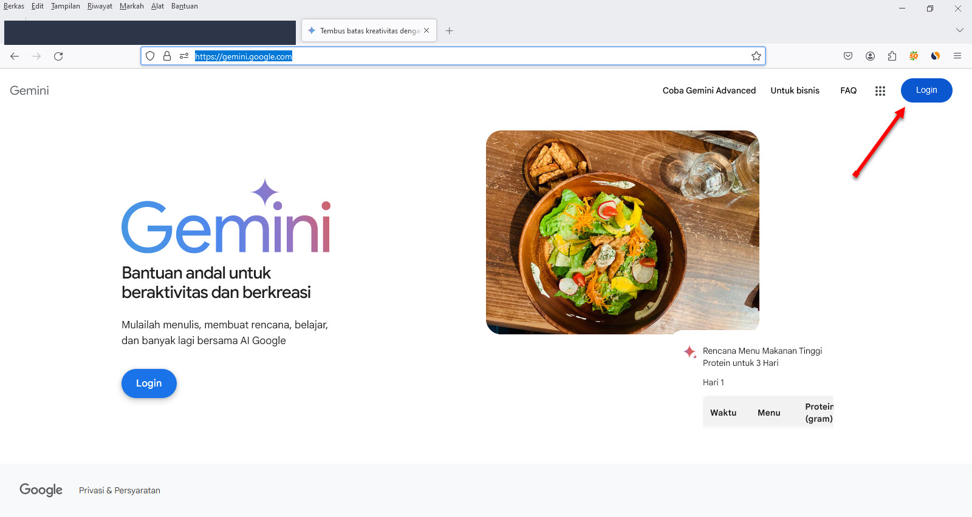This screenshot has height=517, width=972.
Task: Expand the list all tabs chevron
Action: [x=959, y=30]
